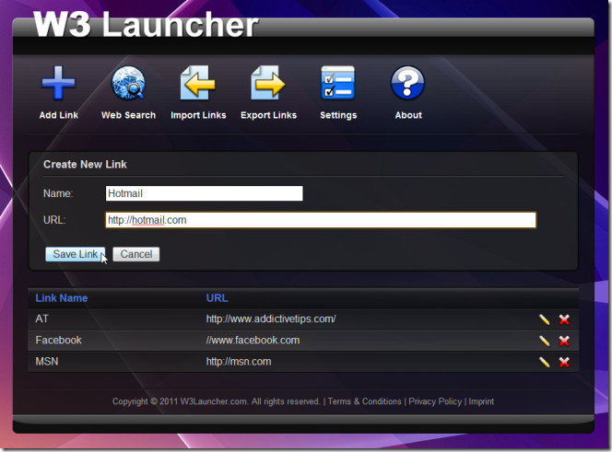Open the About question mark icon
The width and height of the screenshot is (612, 452).
pyautogui.click(x=408, y=83)
